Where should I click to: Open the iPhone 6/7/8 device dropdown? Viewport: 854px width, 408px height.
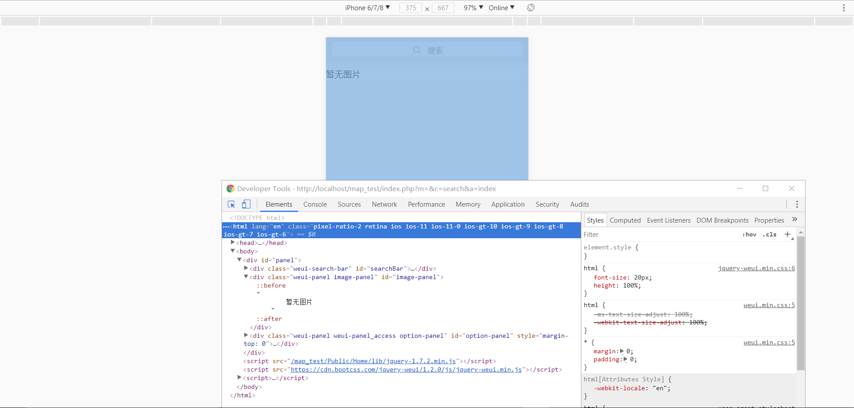click(x=367, y=8)
